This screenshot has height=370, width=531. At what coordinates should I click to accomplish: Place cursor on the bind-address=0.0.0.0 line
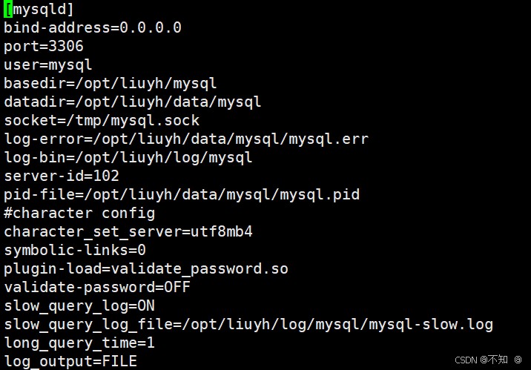93,28
